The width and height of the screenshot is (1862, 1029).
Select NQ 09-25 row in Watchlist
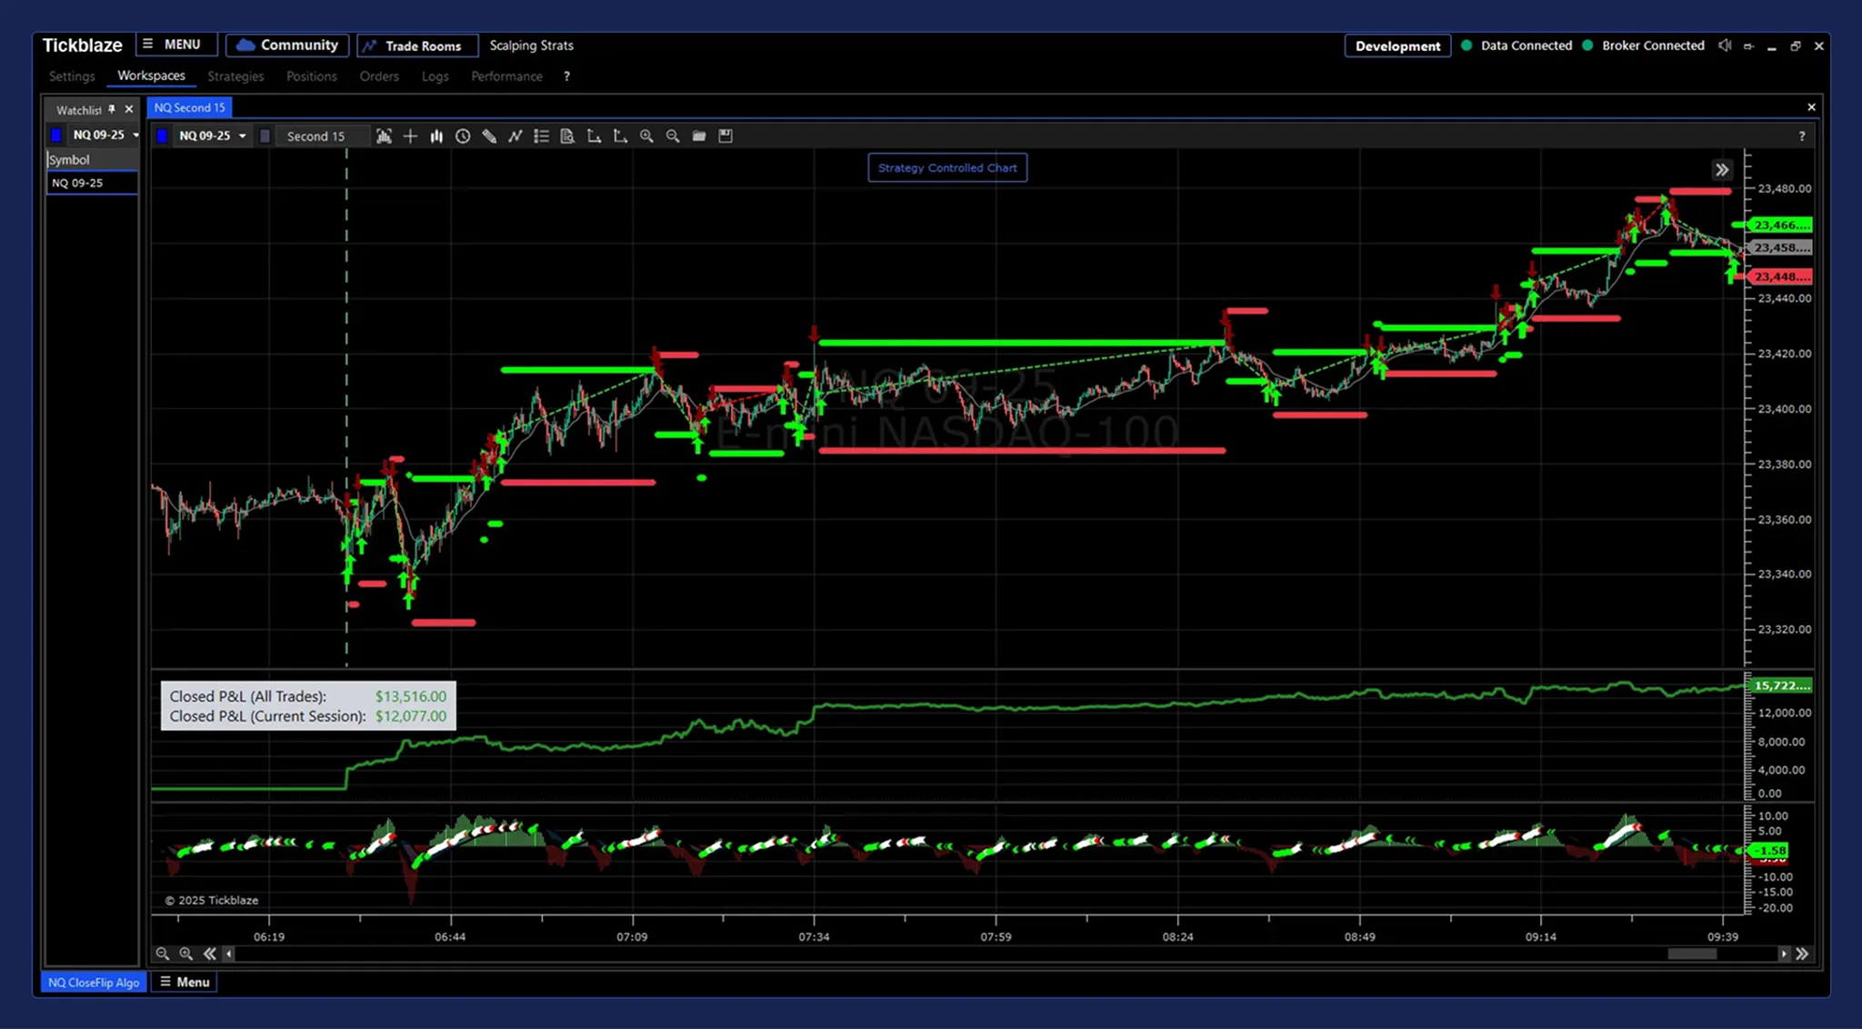click(x=92, y=183)
